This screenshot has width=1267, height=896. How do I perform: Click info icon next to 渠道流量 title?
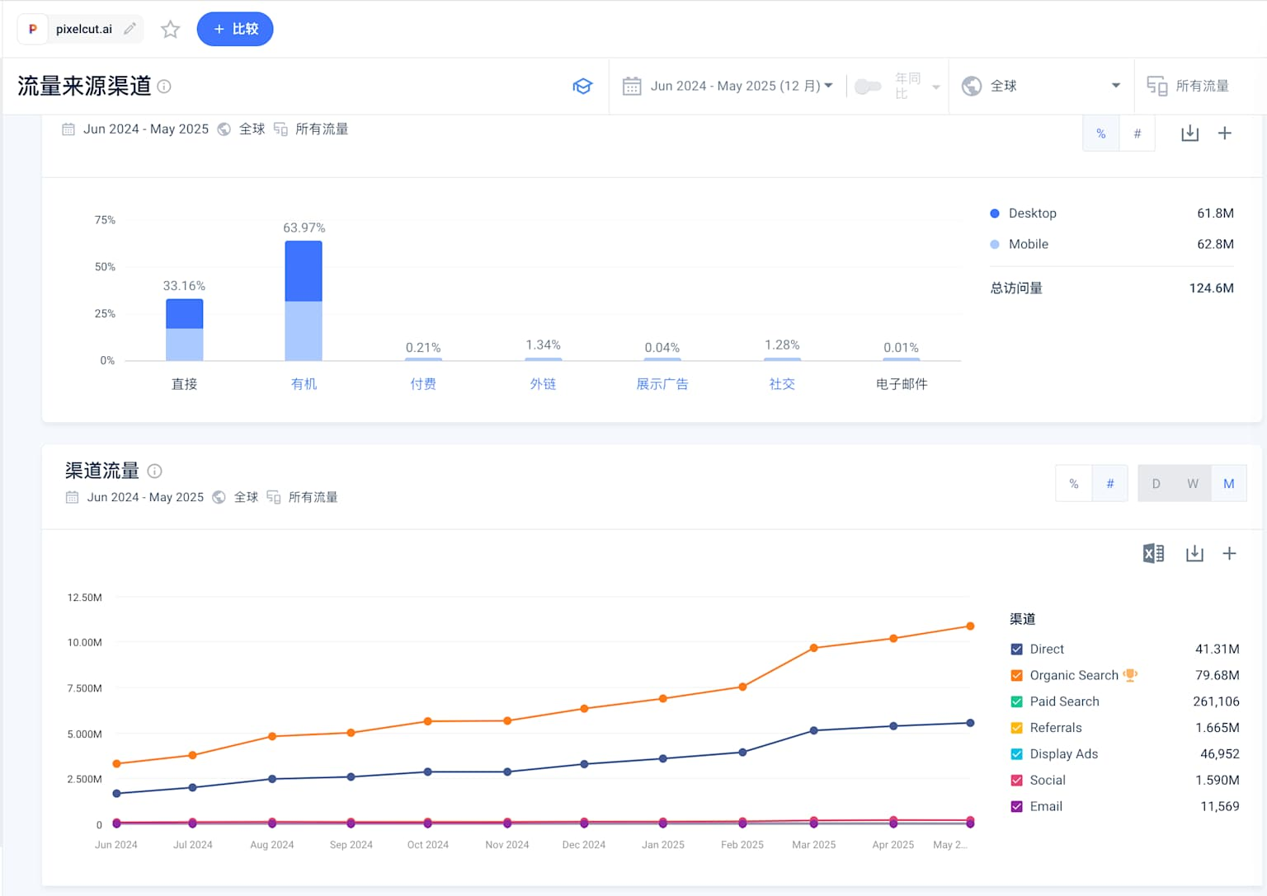click(x=154, y=471)
